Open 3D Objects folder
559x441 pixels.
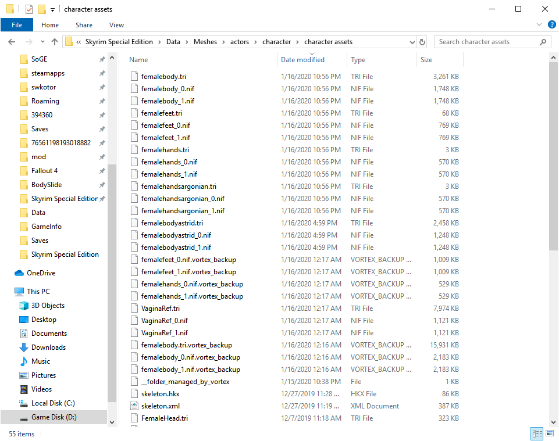click(x=48, y=306)
